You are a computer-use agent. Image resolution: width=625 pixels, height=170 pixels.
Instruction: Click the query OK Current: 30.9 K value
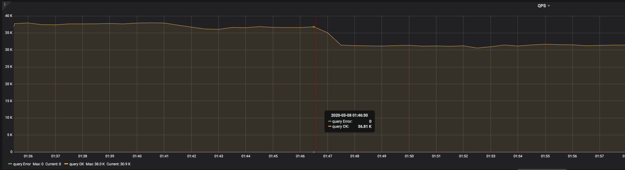(119, 164)
